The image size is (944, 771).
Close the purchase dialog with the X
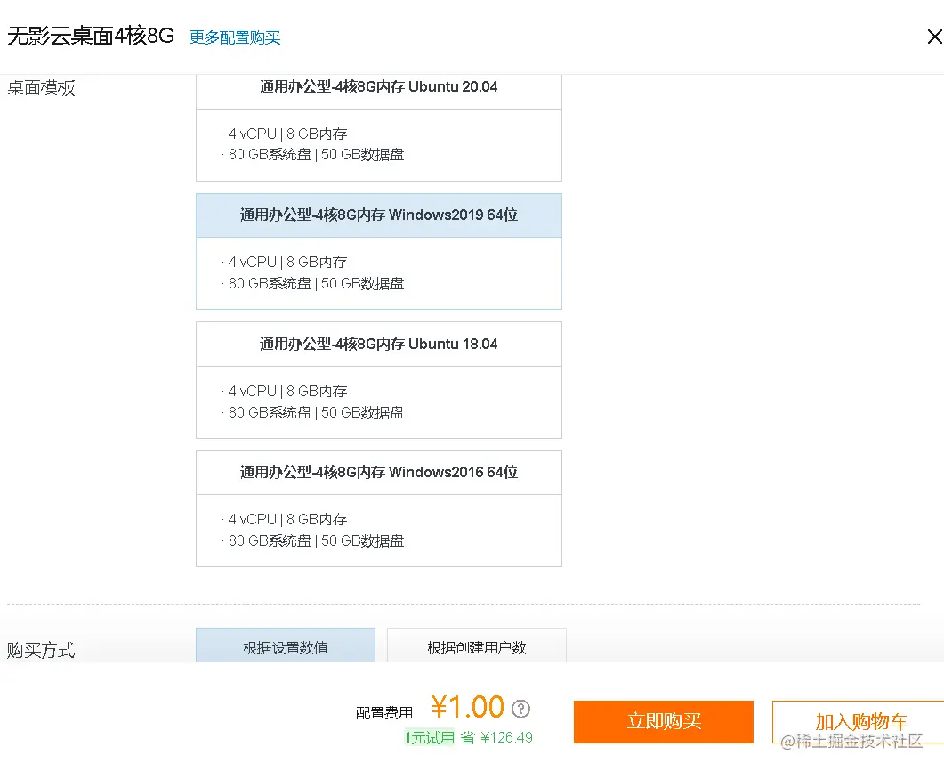point(934,37)
